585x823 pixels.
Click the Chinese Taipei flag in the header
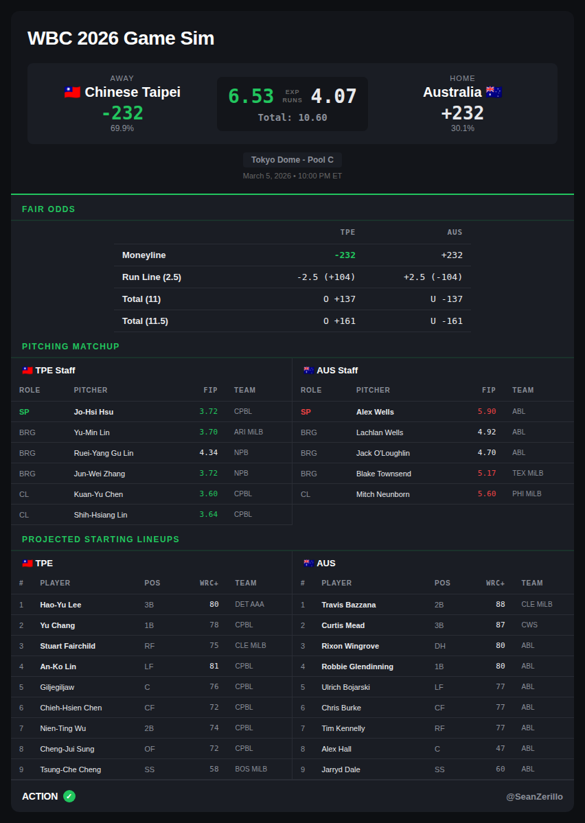click(72, 92)
